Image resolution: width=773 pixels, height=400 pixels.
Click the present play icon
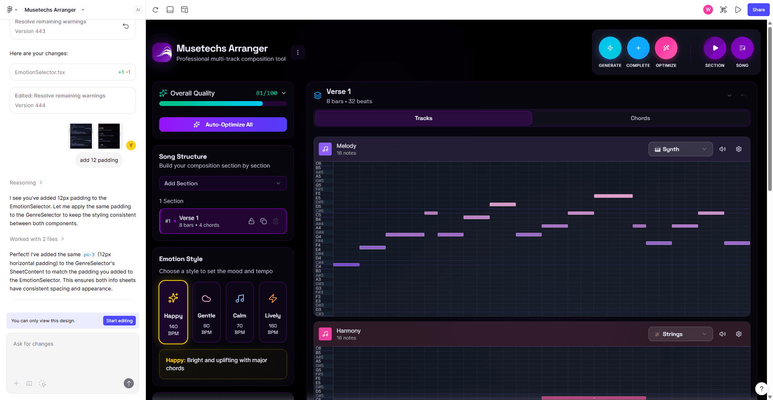pos(738,10)
